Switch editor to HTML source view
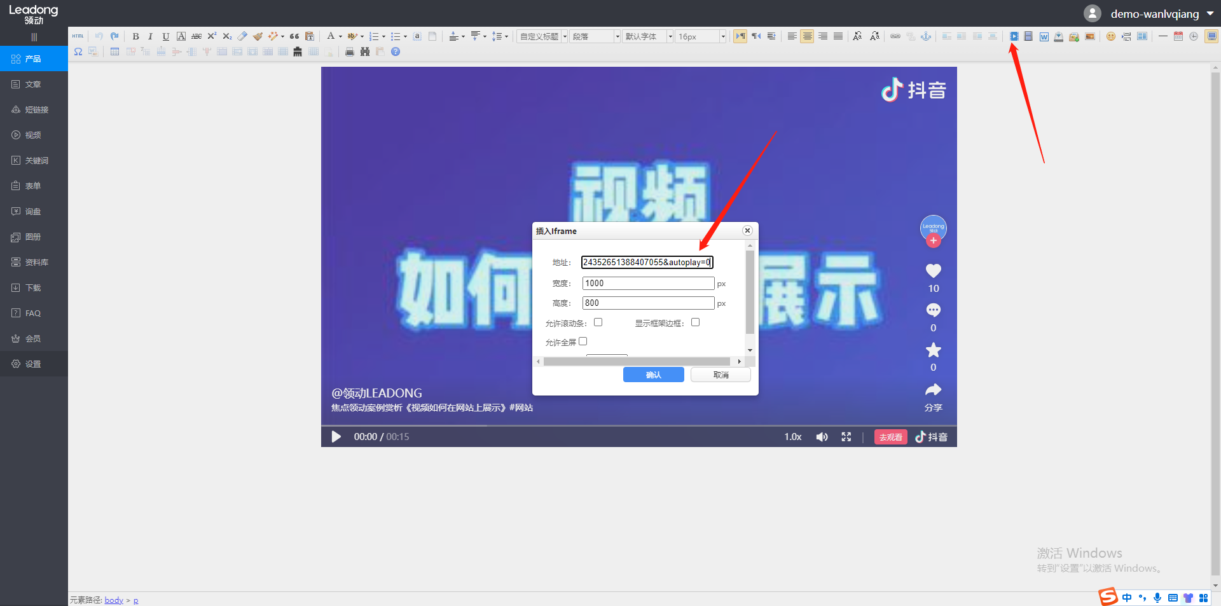1221x606 pixels. coord(78,36)
